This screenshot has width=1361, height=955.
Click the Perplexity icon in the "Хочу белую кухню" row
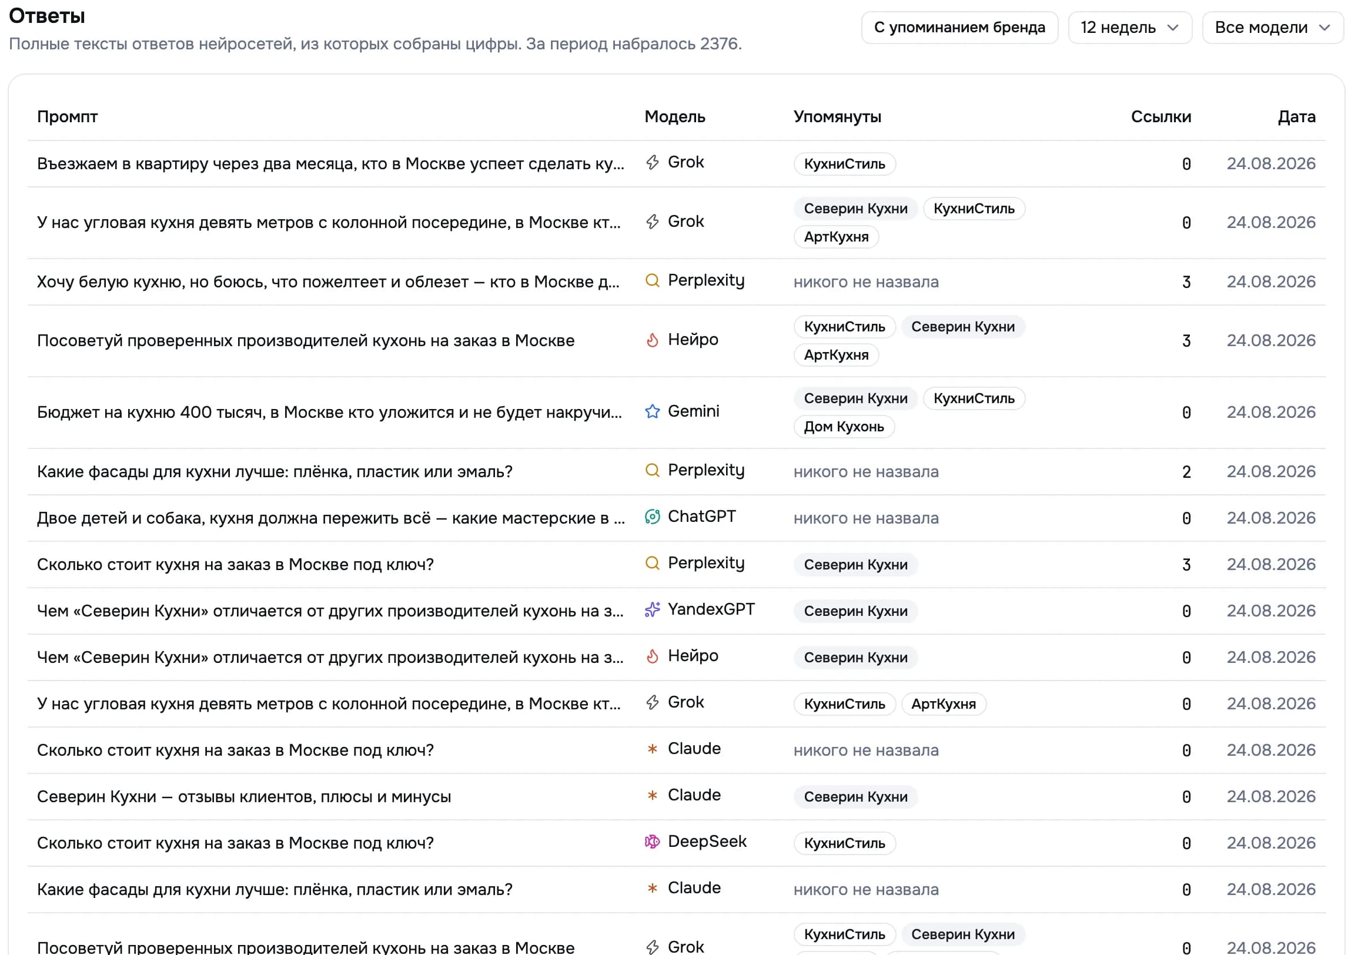(652, 280)
